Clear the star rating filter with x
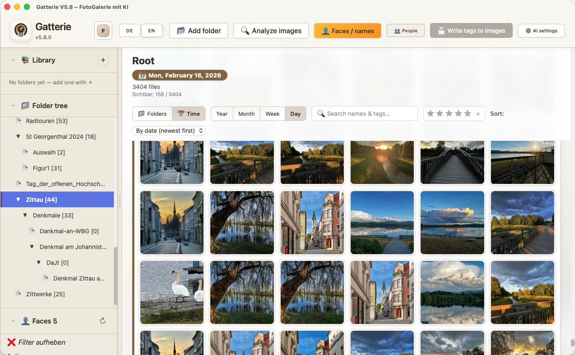This screenshot has width=575, height=355. (x=478, y=114)
